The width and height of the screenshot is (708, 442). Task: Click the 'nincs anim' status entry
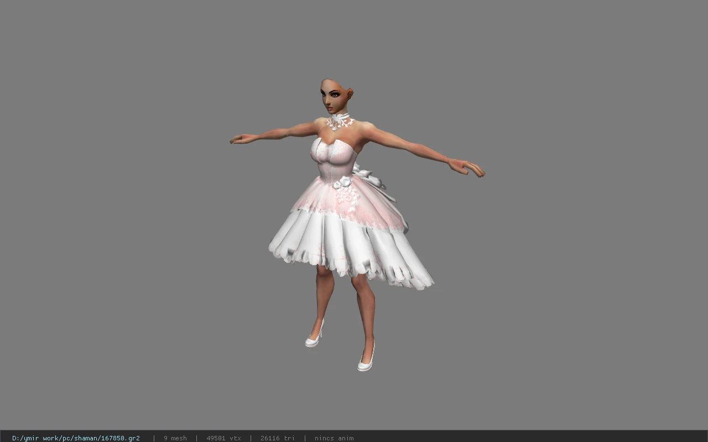334,438
